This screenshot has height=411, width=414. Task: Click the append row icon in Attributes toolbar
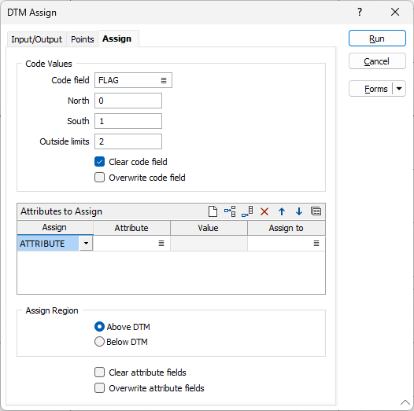click(247, 211)
